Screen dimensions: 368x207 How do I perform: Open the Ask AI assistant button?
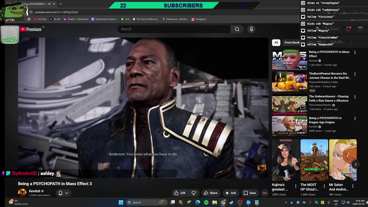231,193
